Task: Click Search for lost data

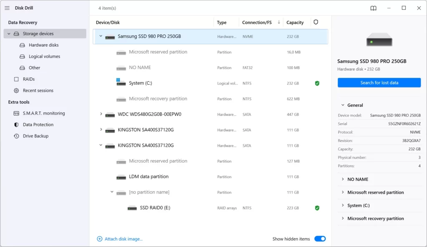Action: coord(379,82)
